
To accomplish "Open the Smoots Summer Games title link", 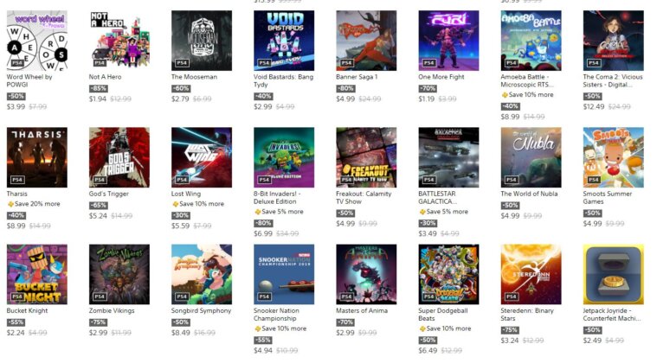I will pos(607,198).
